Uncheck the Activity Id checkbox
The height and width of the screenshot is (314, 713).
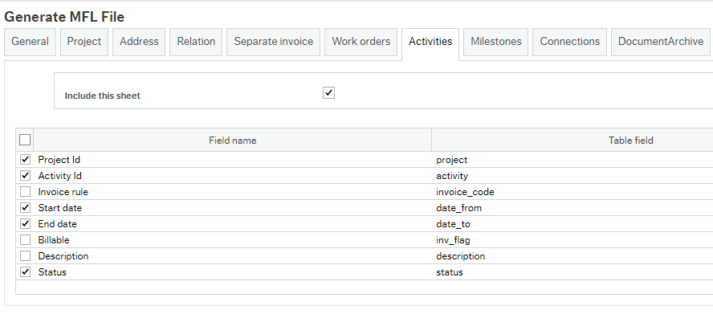[x=26, y=176]
